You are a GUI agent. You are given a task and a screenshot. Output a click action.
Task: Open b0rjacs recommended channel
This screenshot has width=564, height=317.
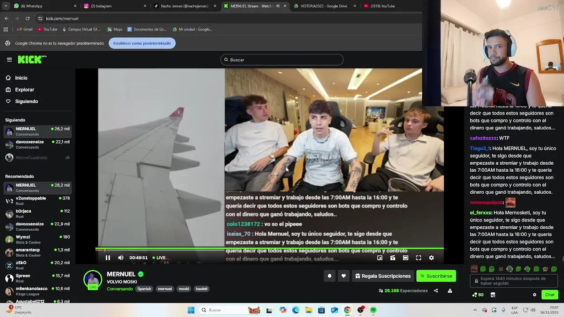[x=37, y=214]
